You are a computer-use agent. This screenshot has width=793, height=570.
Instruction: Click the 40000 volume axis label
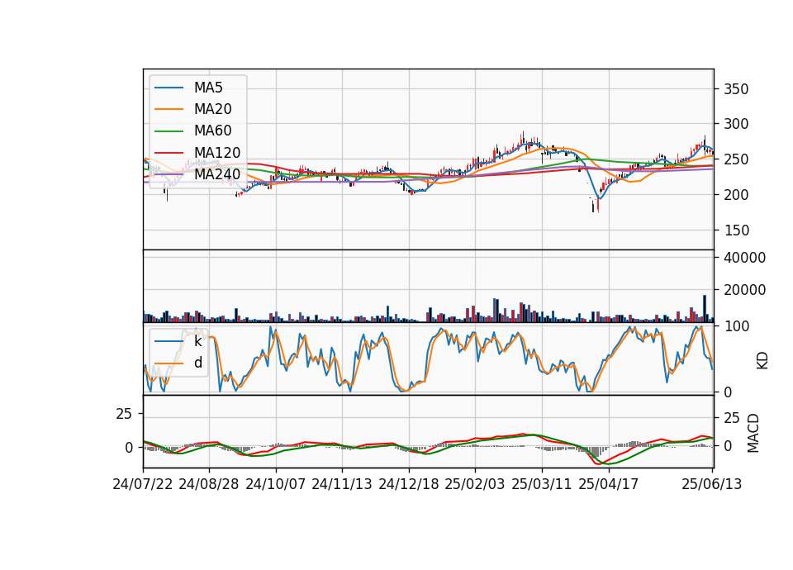pos(744,258)
